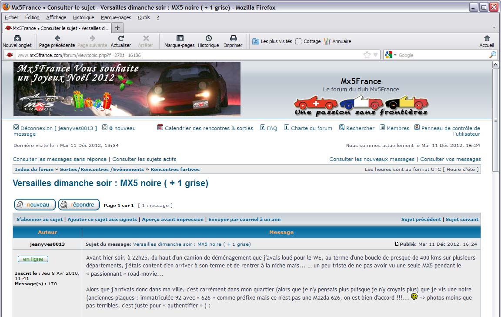This screenshot has width=501, height=317.
Task: Click the topic title Versailles dimanche soir
Action: [110, 183]
